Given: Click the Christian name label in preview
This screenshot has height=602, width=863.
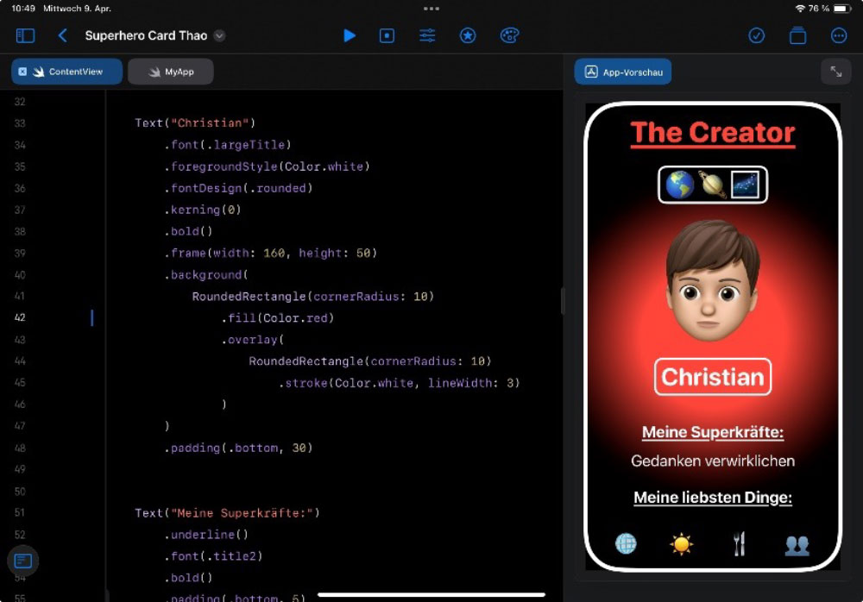Looking at the screenshot, I should [x=712, y=377].
